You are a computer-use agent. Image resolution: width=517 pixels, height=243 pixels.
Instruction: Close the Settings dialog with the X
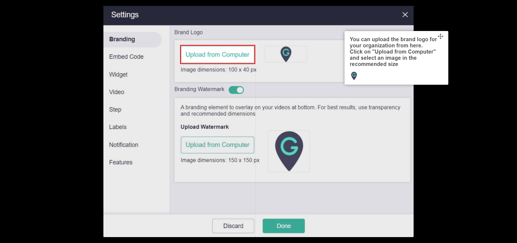[x=405, y=15]
